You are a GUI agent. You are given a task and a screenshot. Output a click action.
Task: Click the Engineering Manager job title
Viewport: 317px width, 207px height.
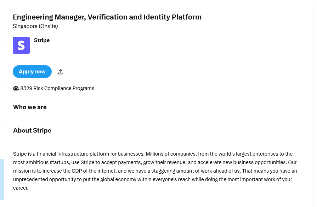pyautogui.click(x=107, y=17)
